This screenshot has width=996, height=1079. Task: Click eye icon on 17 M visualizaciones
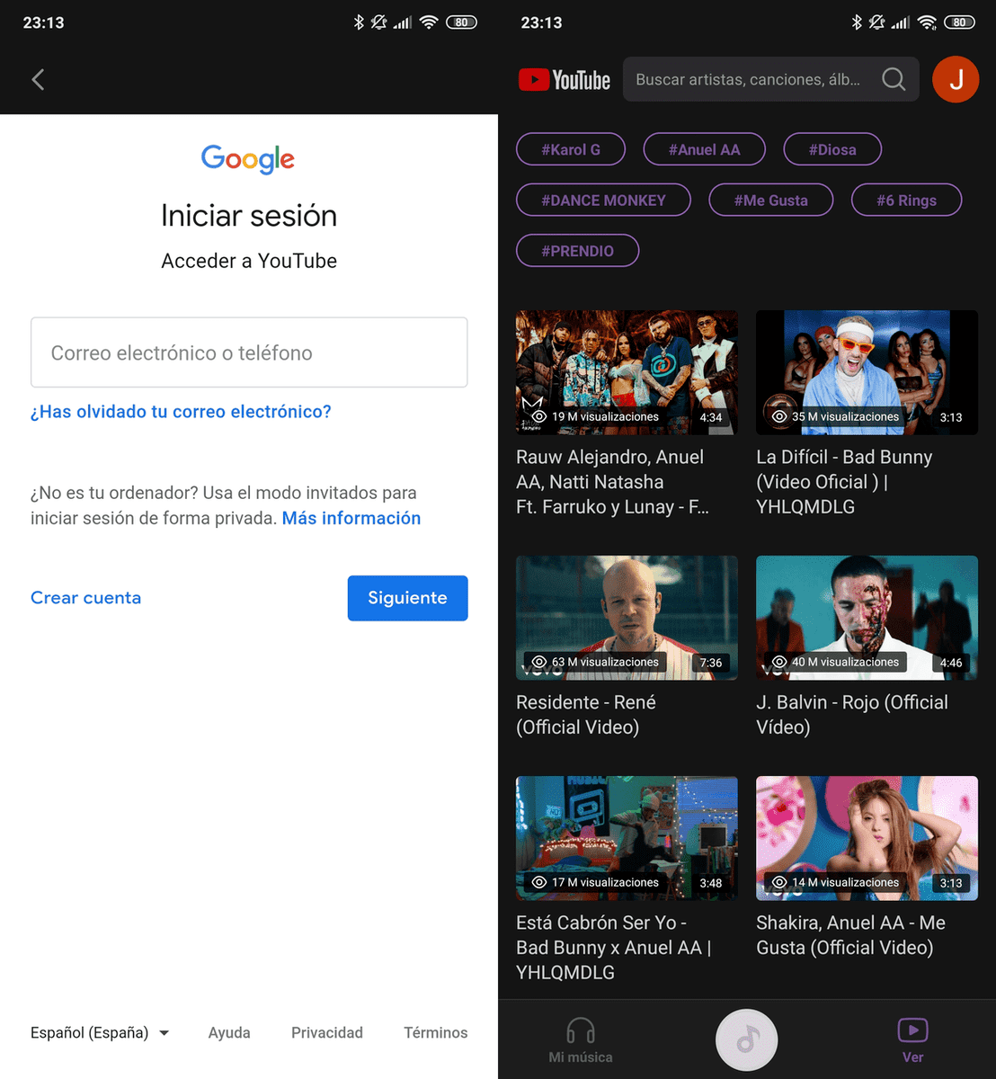click(539, 882)
